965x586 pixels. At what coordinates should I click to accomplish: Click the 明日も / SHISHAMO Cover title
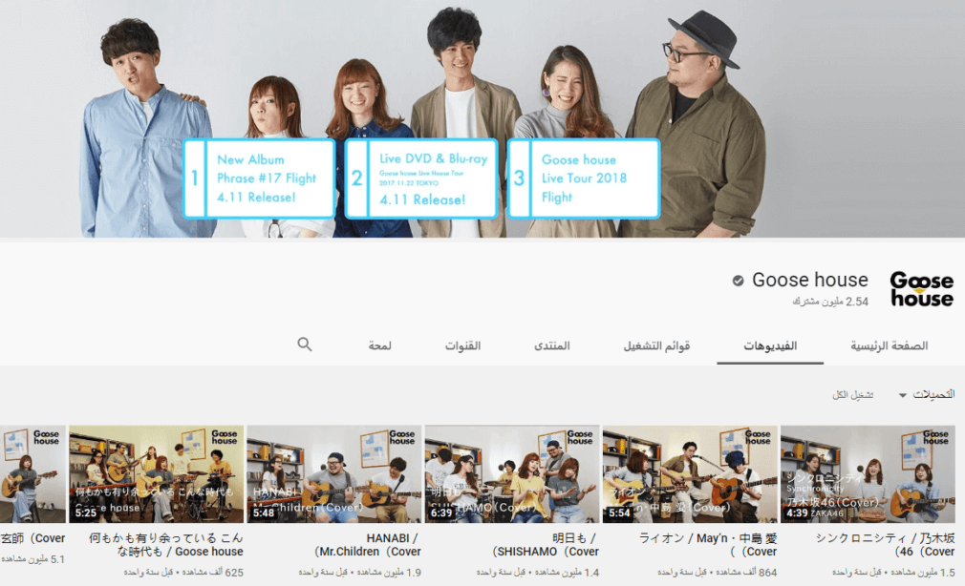(x=546, y=545)
